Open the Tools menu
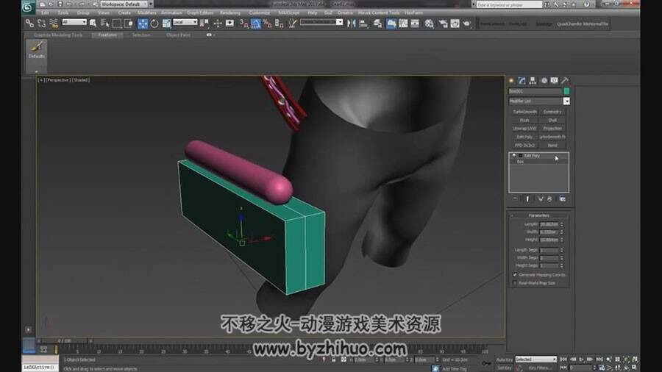 (63, 12)
